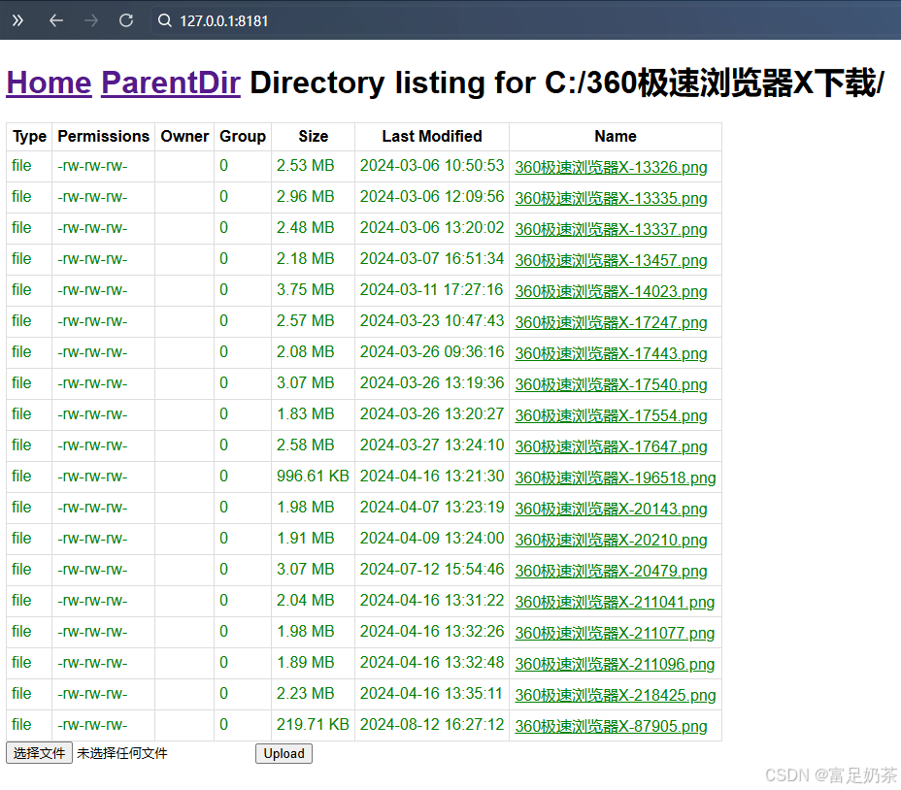
Task: Click the reload page icon
Action: click(x=126, y=20)
